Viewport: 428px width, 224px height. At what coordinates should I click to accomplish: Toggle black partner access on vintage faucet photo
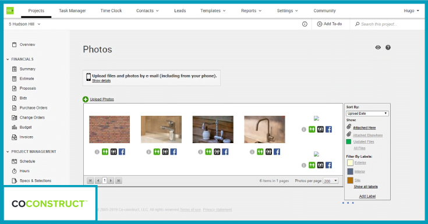click(x=217, y=152)
